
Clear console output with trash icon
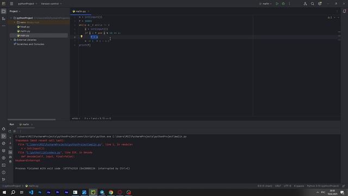pos(10,162)
